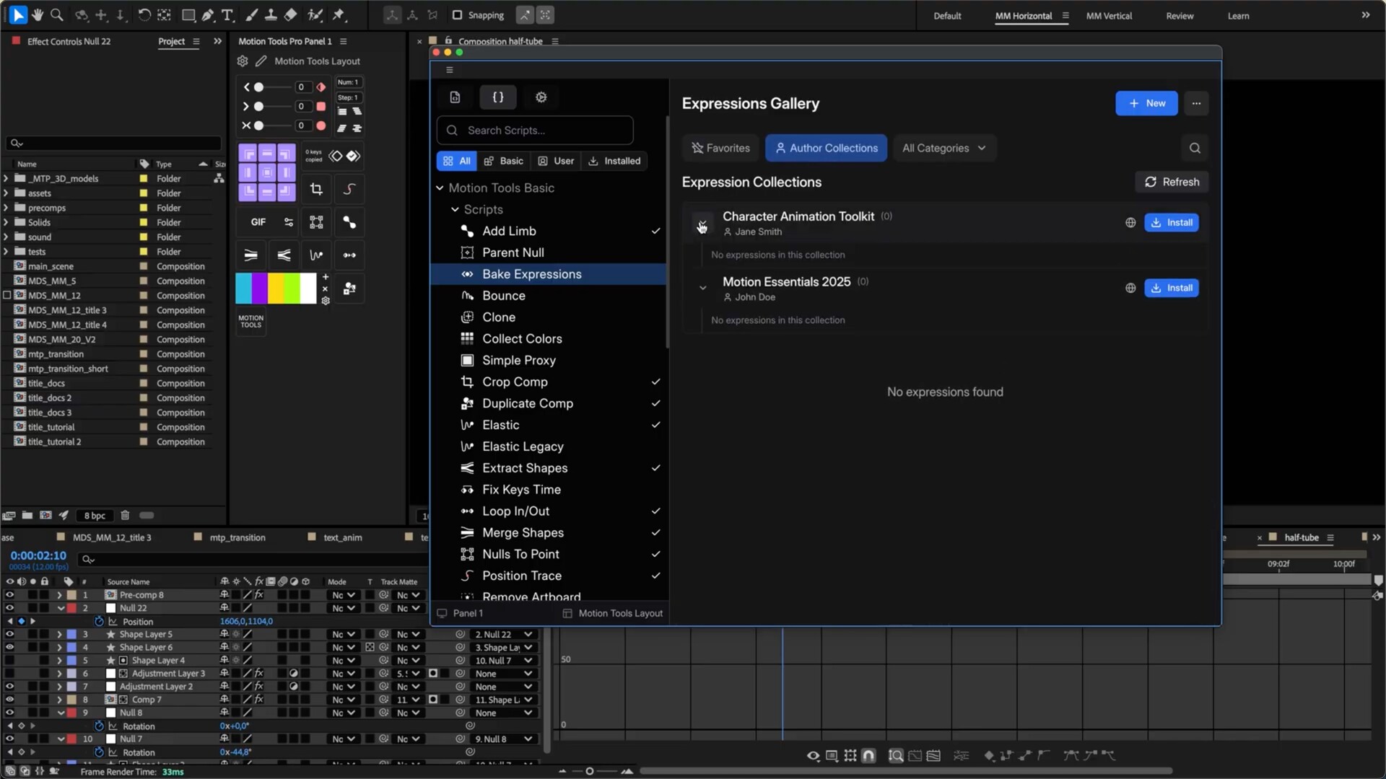The image size is (1386, 779).
Task: Toggle visibility of Null 22 layer
Action: coord(9,608)
